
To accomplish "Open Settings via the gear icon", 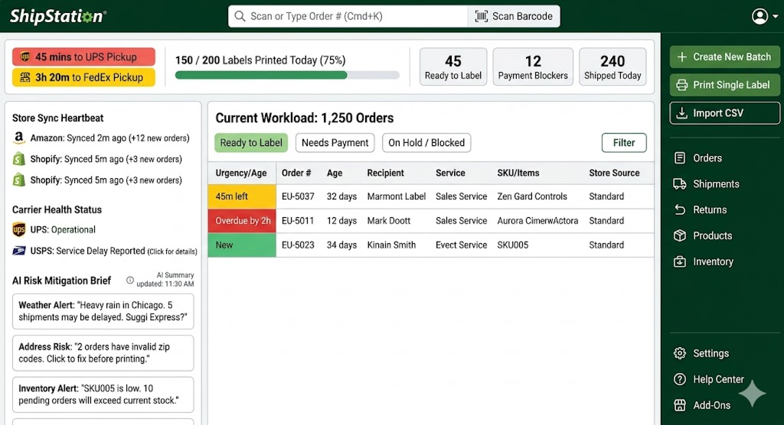I will pyautogui.click(x=679, y=353).
